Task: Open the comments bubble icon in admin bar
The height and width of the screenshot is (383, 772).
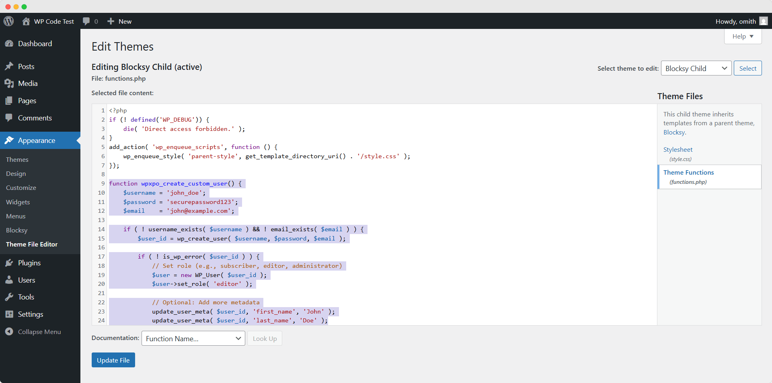Action: [x=86, y=21]
